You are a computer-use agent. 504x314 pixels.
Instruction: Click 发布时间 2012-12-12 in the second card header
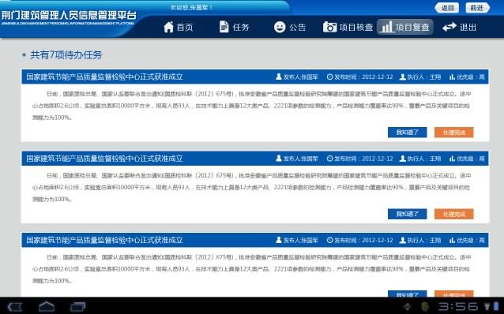[x=359, y=159]
